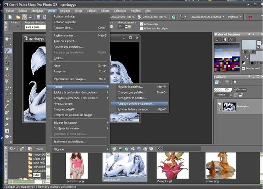Open the tube folder in organizer tree
The height and width of the screenshot is (189, 263).
(34, 175)
